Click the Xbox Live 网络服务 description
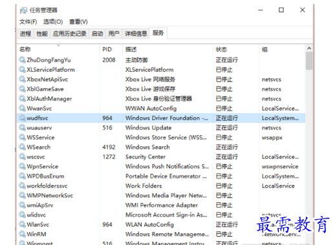 tap(151, 80)
